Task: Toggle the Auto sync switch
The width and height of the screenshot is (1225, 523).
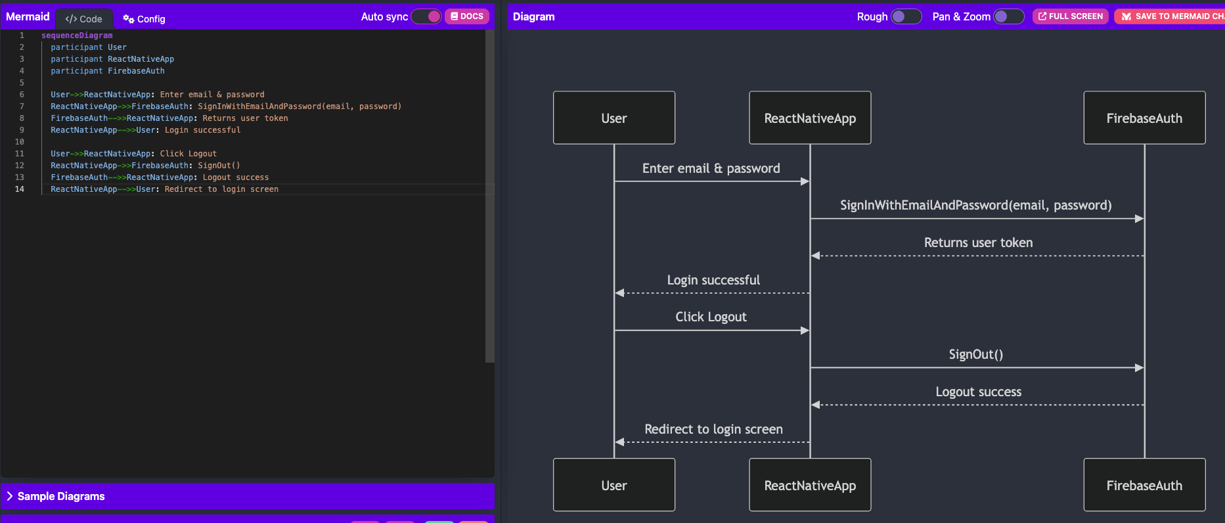Action: (426, 16)
